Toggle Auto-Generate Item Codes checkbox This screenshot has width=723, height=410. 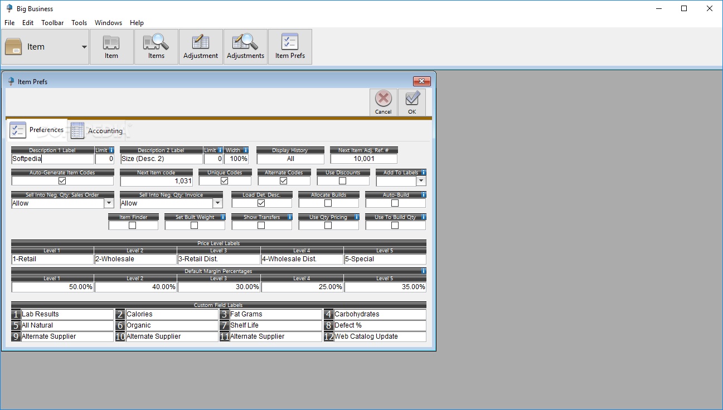(x=62, y=181)
